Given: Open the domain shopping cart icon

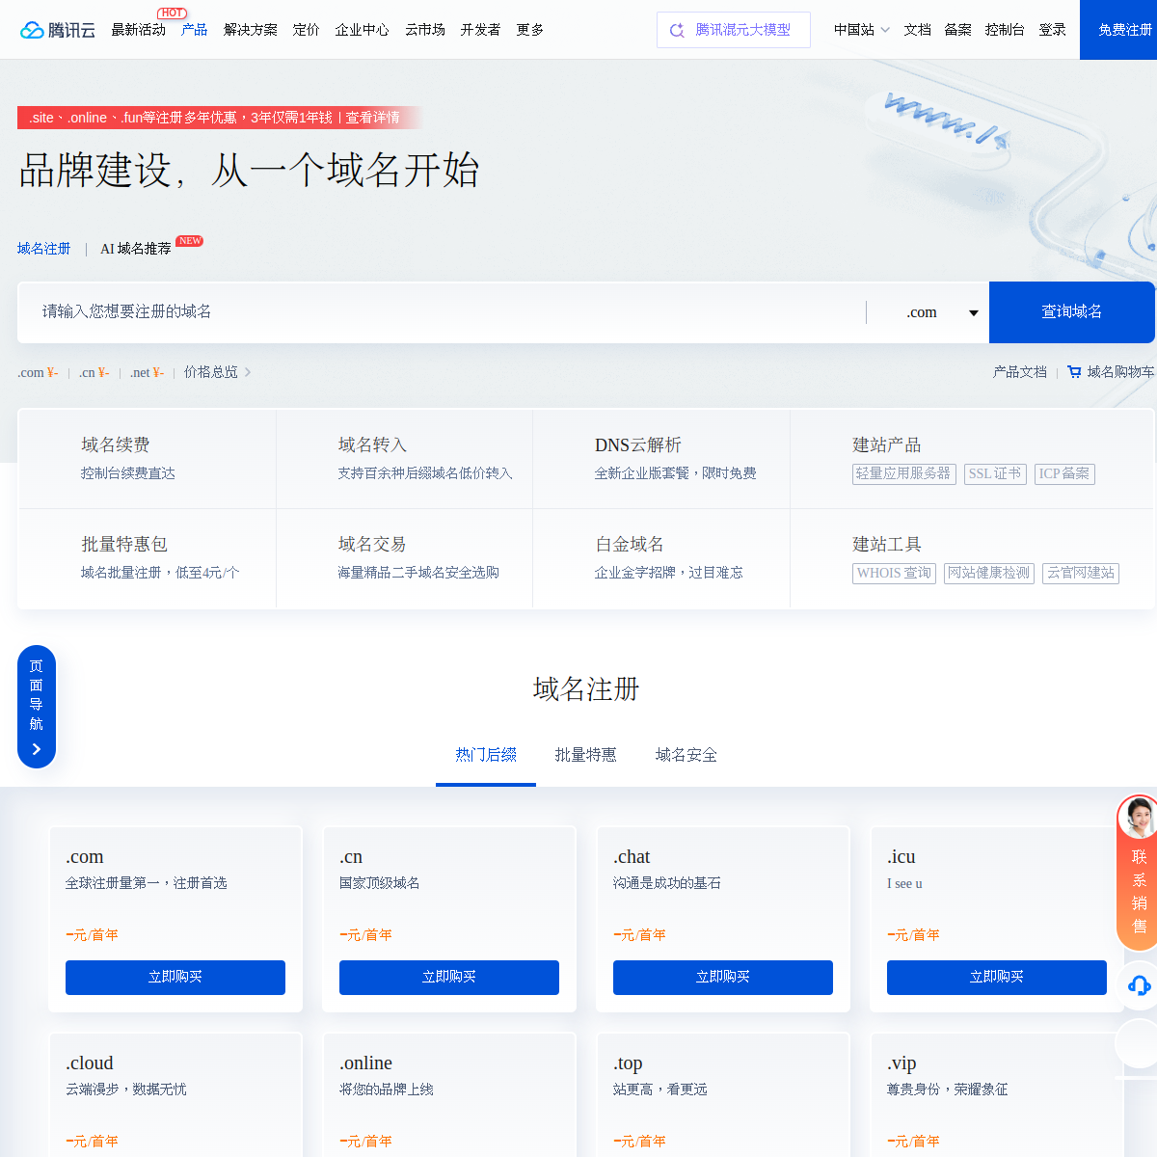Looking at the screenshot, I should tap(1074, 372).
